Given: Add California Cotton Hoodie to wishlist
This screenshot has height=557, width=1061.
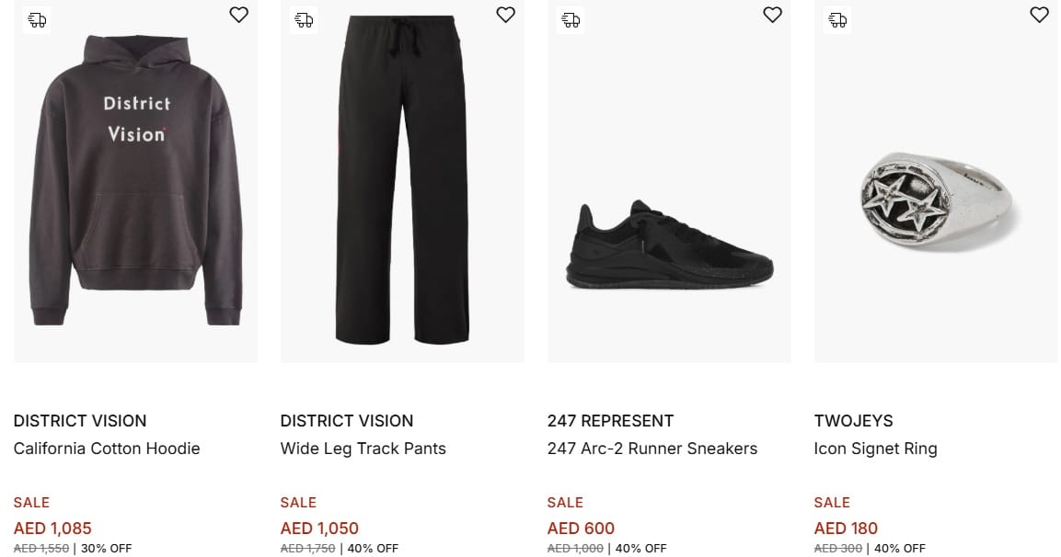Looking at the screenshot, I should (x=238, y=15).
